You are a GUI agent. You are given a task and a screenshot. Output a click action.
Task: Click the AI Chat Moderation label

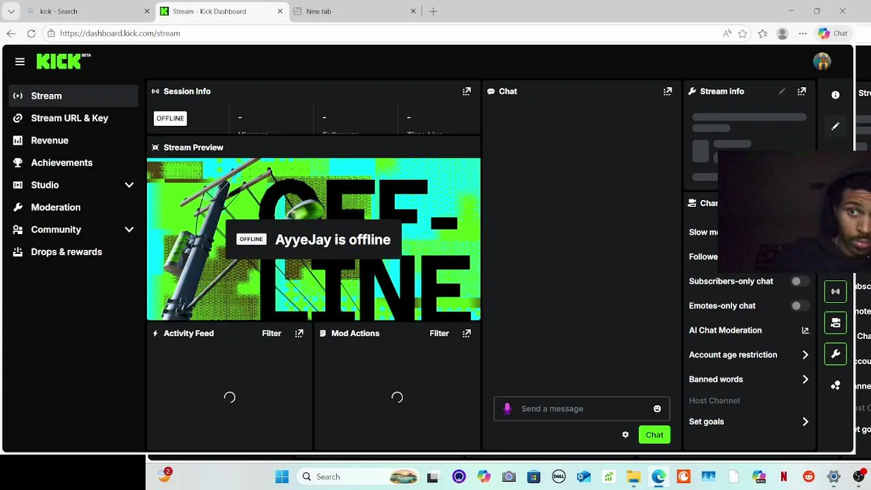[x=725, y=330]
